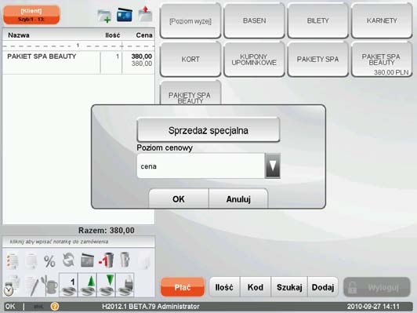Click the Nazwa column header
417x313 pixels.
19,35
